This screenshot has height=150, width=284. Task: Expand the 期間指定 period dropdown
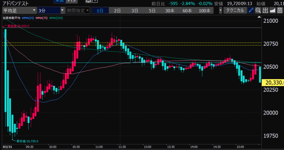[78, 11]
